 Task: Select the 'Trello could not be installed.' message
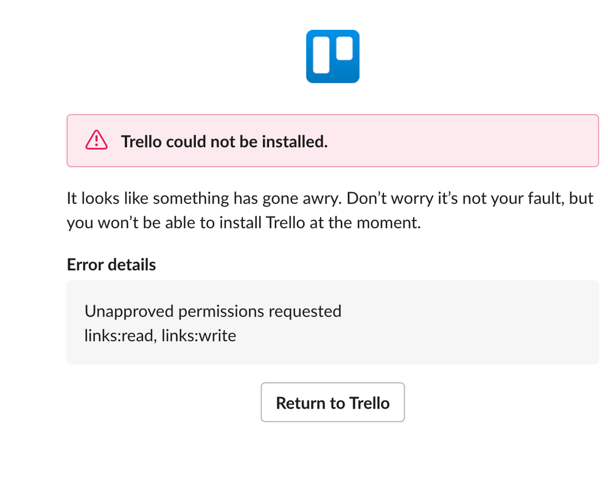224,142
